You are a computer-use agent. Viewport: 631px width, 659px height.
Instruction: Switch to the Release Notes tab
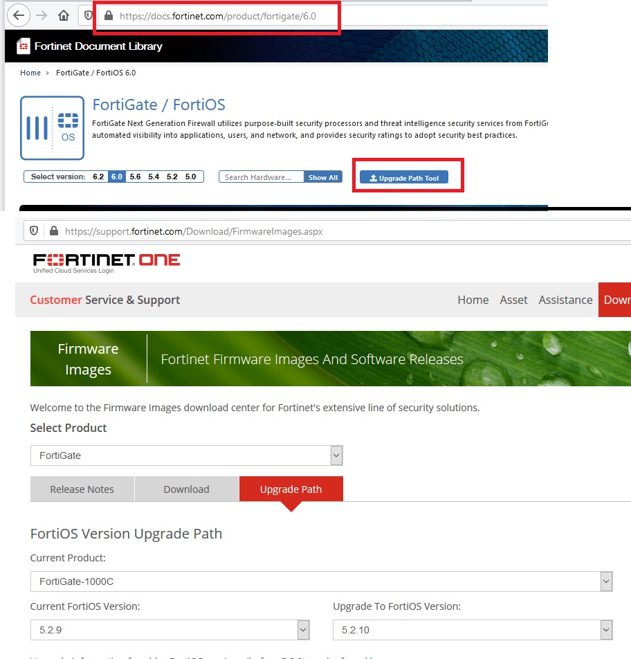click(82, 489)
